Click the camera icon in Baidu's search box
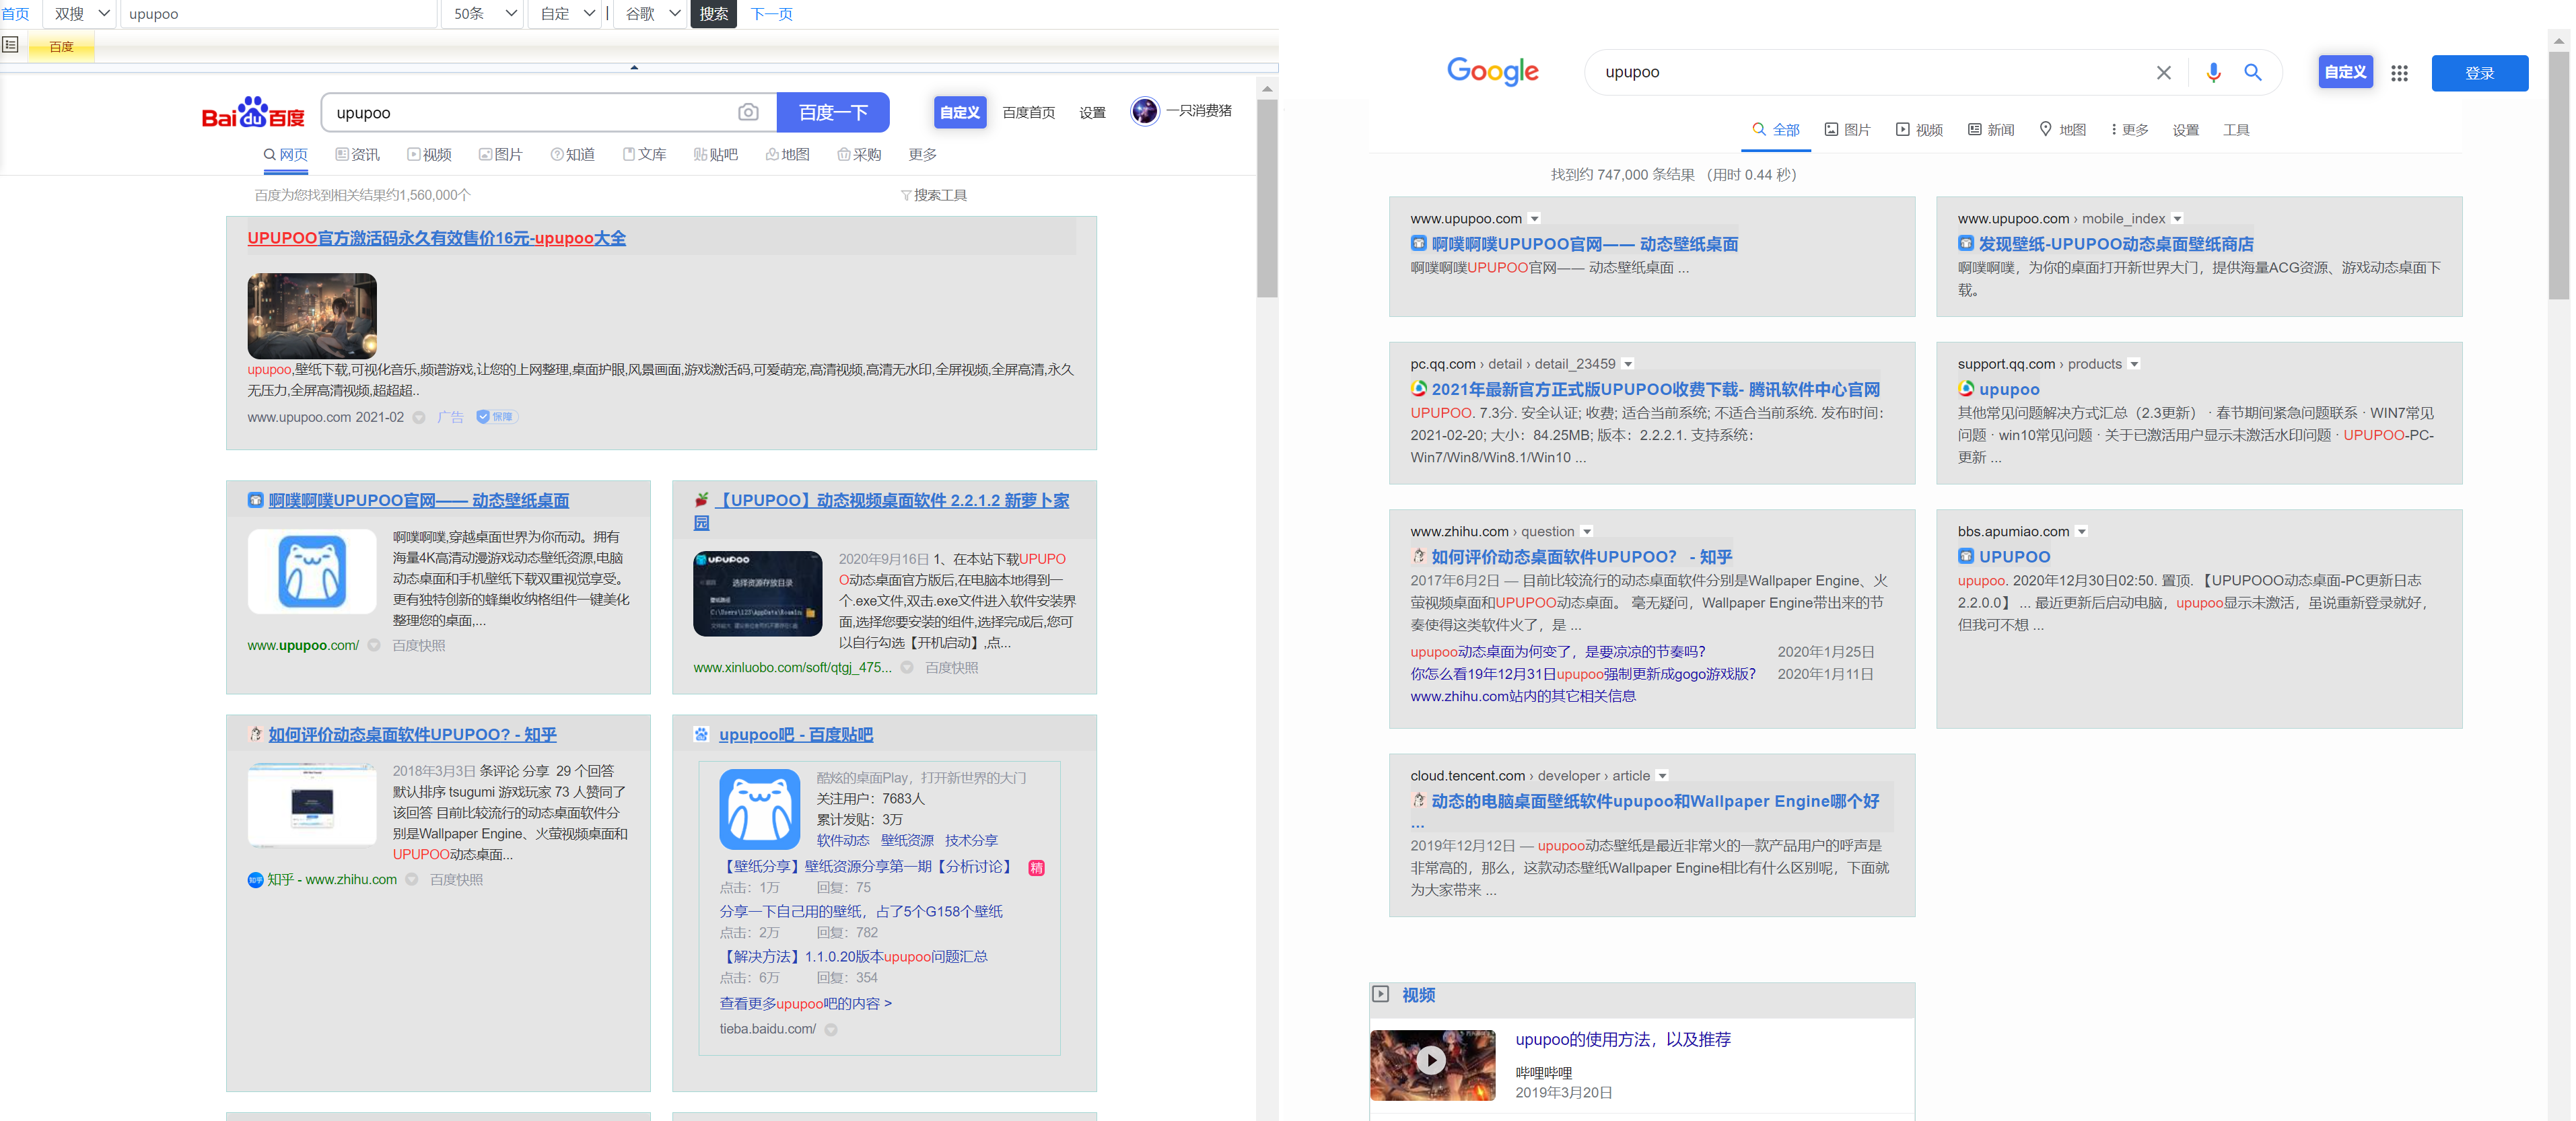This screenshot has width=2576, height=1121. point(749,112)
